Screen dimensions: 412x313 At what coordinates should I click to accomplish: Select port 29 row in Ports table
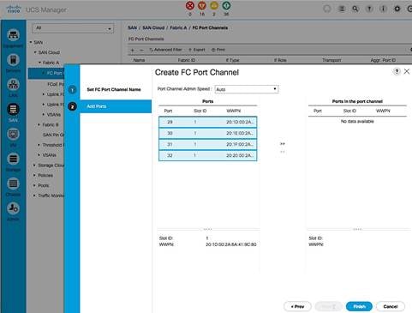(208, 122)
